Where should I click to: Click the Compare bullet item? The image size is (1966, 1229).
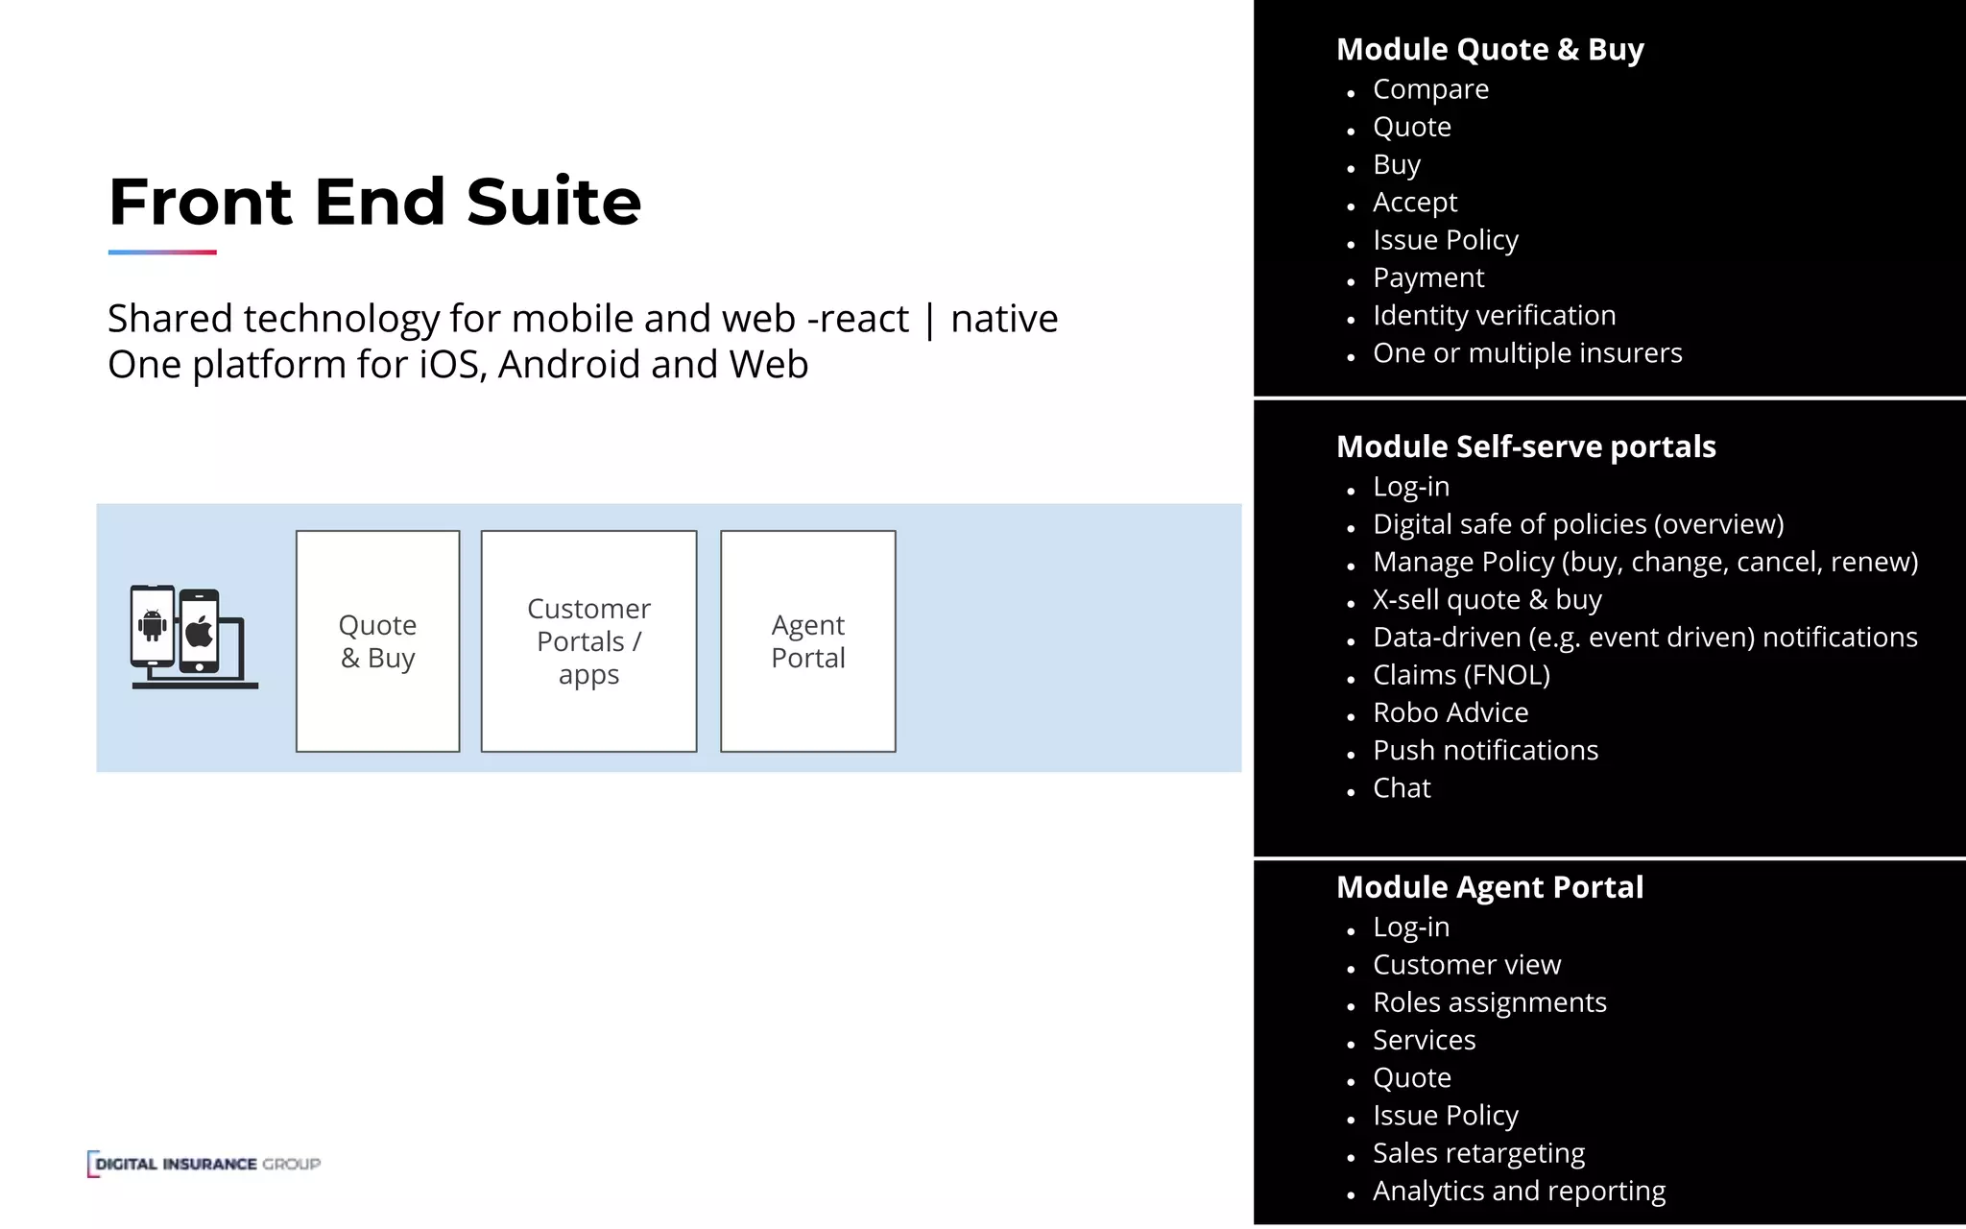tap(1430, 89)
